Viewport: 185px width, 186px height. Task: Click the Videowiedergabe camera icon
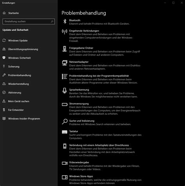[65, 163]
